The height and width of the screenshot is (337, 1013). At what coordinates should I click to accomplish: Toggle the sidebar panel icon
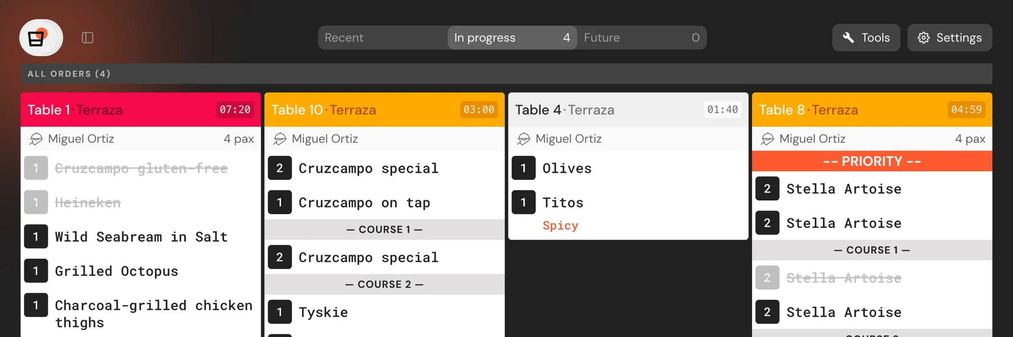coord(87,38)
